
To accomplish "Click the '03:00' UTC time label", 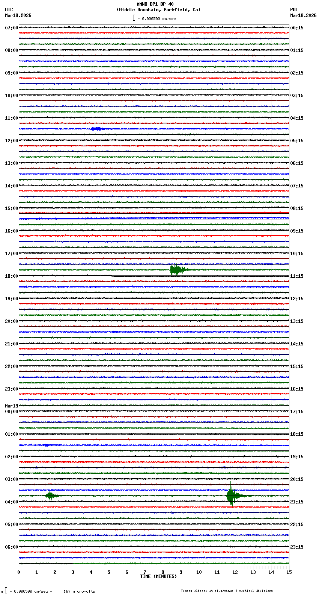I will click(12, 479).
